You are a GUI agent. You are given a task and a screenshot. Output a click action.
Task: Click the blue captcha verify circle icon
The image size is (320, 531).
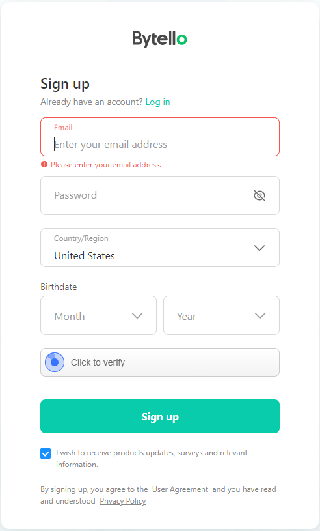tap(55, 362)
